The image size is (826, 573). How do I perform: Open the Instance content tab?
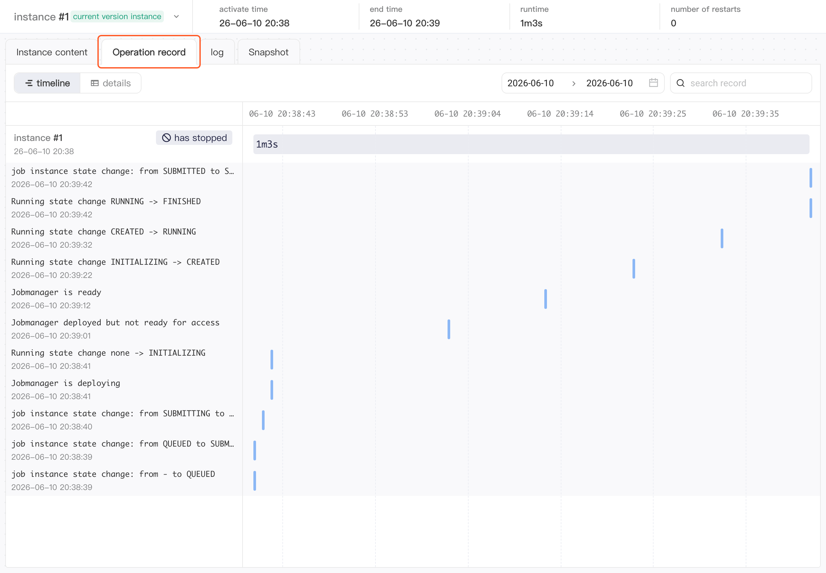pyautogui.click(x=52, y=52)
